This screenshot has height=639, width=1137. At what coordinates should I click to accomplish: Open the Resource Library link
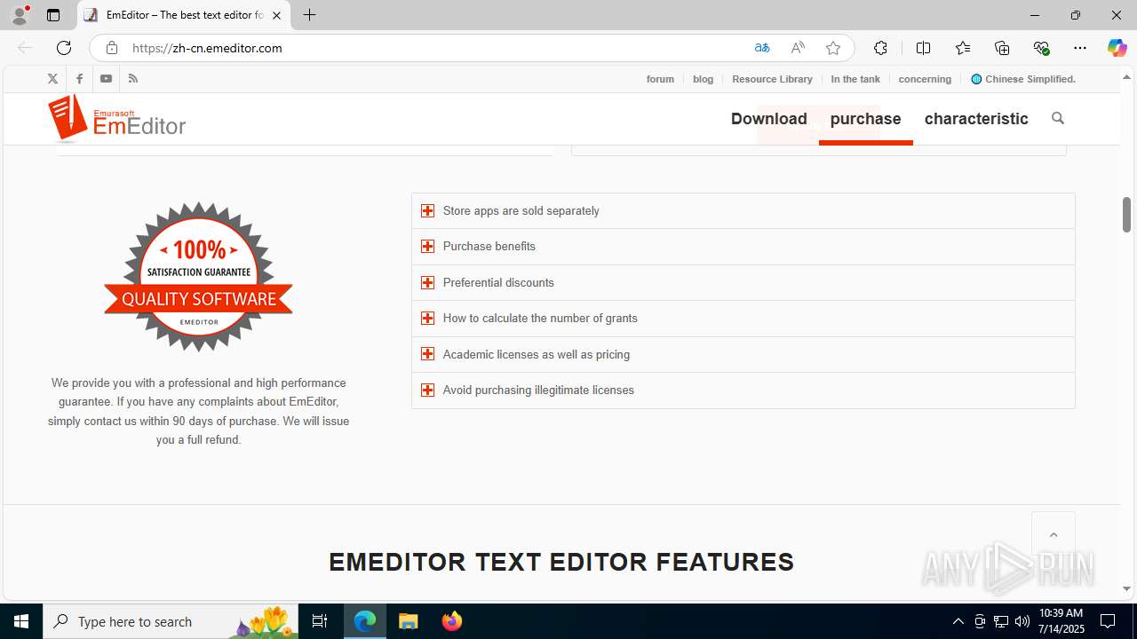click(772, 79)
